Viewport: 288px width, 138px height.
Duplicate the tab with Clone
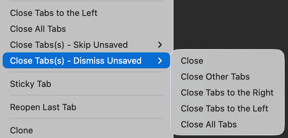point(22,130)
